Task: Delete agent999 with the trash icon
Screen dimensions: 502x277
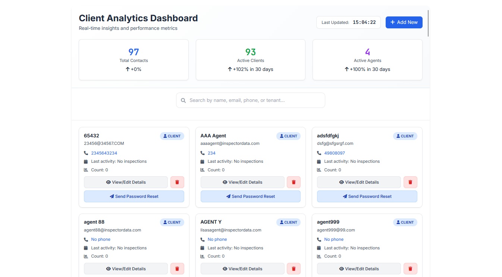Action: coord(410,268)
